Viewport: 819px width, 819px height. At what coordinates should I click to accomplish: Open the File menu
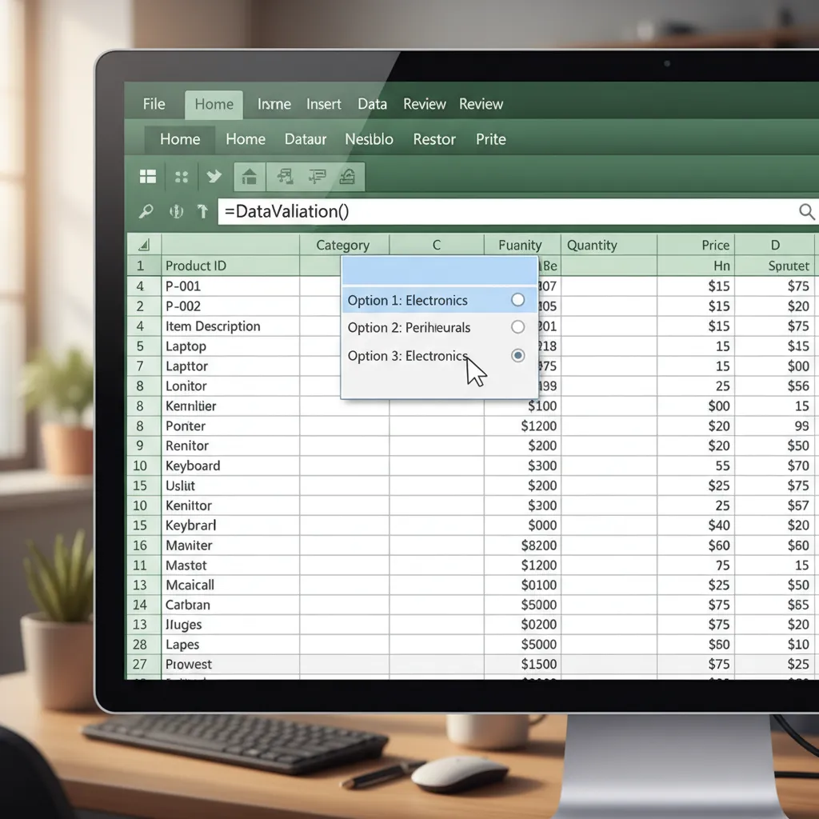click(154, 104)
